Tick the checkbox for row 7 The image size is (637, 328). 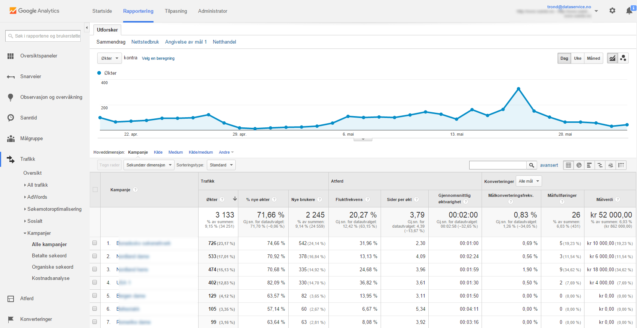(95, 322)
